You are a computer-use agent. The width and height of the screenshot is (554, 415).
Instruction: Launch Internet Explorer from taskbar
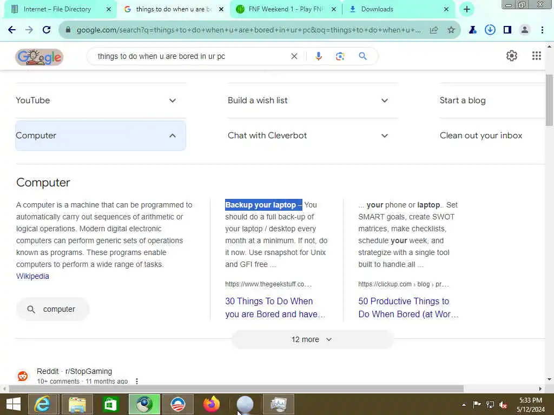42,404
